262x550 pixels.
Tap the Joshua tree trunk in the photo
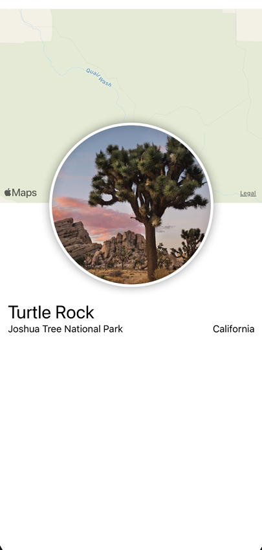151,251
